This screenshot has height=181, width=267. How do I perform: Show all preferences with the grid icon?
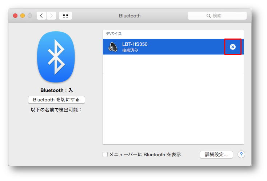point(65,16)
